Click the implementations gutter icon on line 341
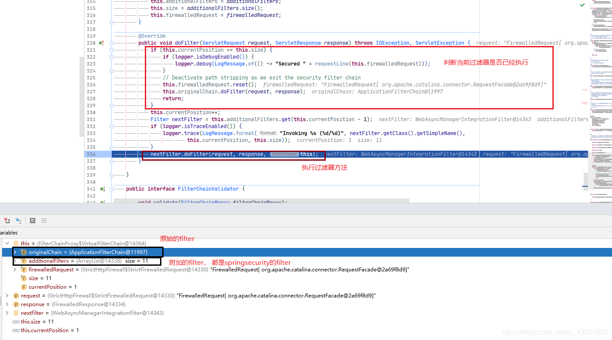Screen dimensions: 612x340 [102, 189]
